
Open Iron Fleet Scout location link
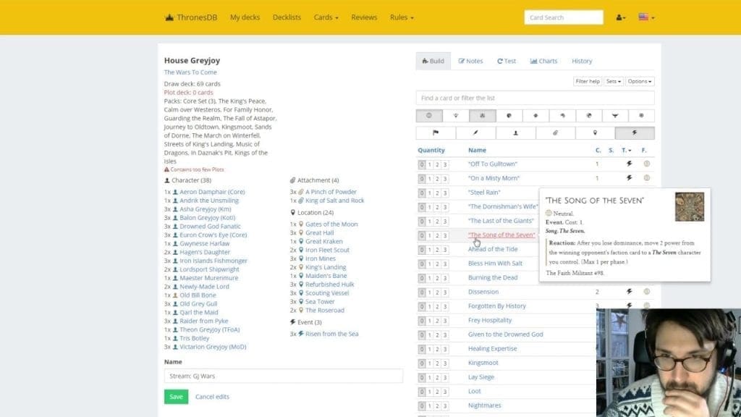click(x=327, y=250)
